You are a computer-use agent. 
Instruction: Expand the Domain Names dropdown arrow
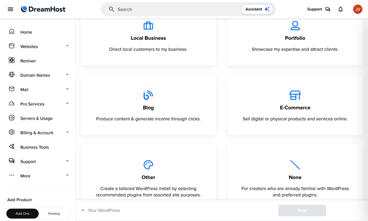(67, 75)
